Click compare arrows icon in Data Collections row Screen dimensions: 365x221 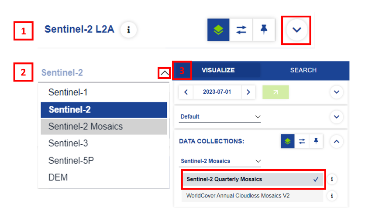point(302,141)
